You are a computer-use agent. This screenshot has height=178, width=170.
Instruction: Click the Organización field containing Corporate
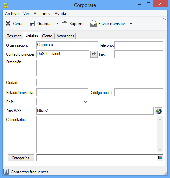point(67,45)
